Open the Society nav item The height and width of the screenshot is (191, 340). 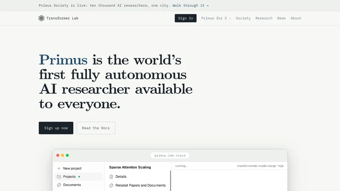pos(243,18)
